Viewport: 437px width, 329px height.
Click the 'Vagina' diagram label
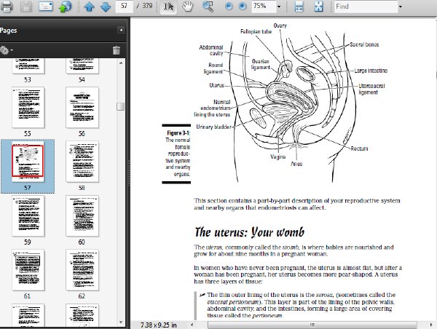(278, 156)
